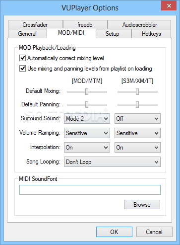The image size is (180, 245).
Task: Click the MOD Playback/Loading group label
Action: (47, 48)
